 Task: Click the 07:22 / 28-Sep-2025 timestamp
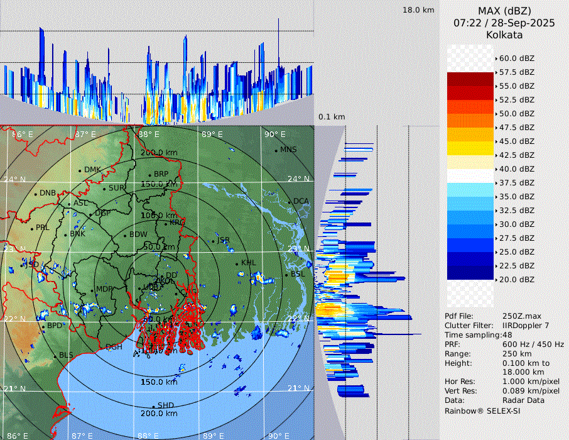click(504, 23)
